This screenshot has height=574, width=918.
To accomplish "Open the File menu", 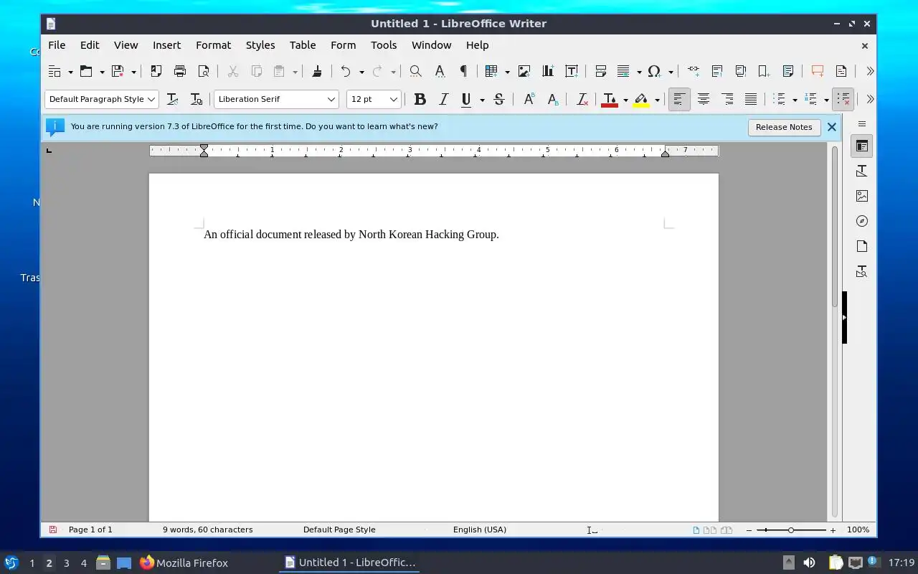I will pyautogui.click(x=57, y=44).
